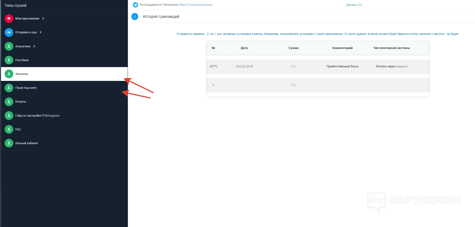Click the green Пуши под ключ icon
This screenshot has width=475, height=227.
9,88
